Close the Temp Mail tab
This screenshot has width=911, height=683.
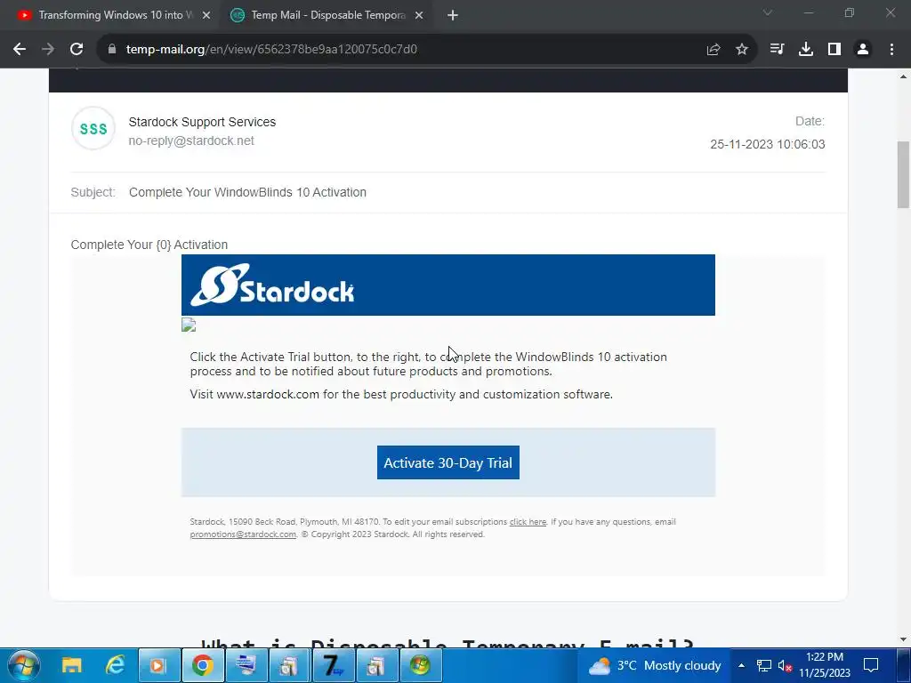pyautogui.click(x=419, y=16)
